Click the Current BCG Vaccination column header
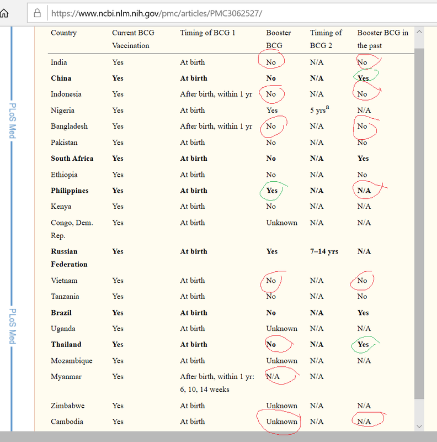This screenshot has height=442, width=437. 133,39
